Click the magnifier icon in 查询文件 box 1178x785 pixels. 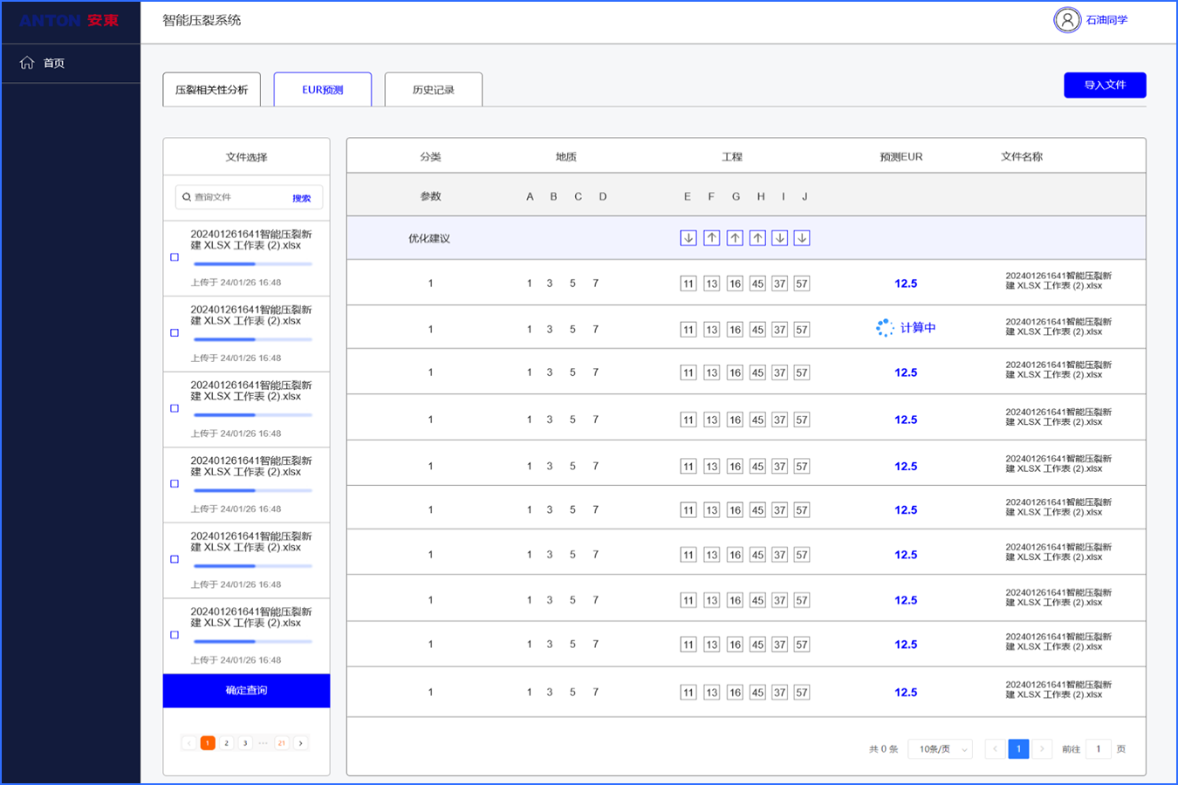click(x=186, y=197)
